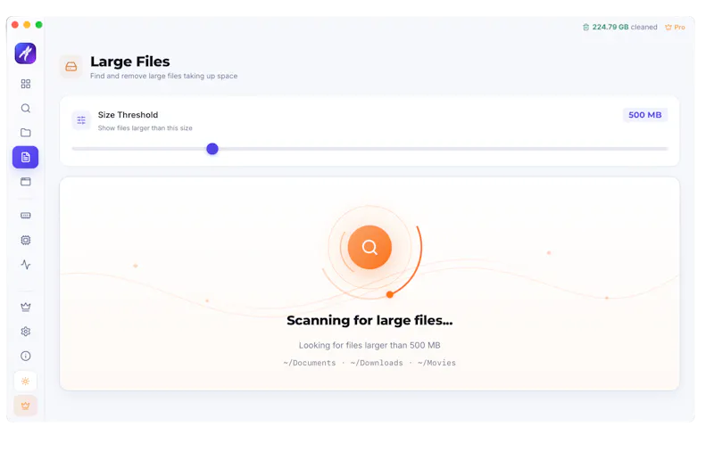The image size is (714, 451).
Task: Click the ~/Movies path text
Action: point(436,363)
